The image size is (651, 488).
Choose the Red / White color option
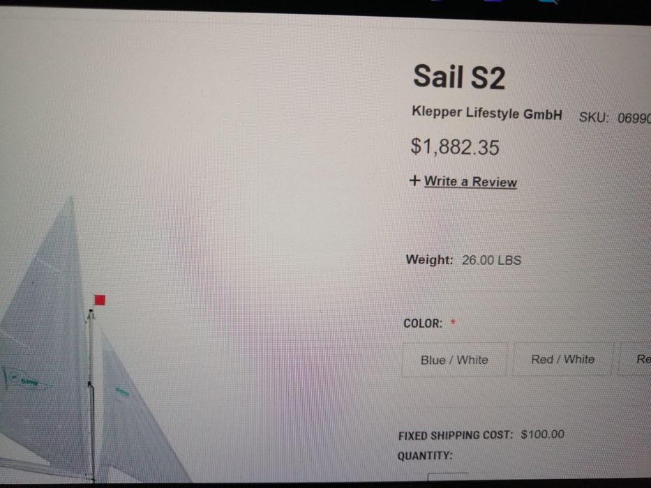click(562, 359)
